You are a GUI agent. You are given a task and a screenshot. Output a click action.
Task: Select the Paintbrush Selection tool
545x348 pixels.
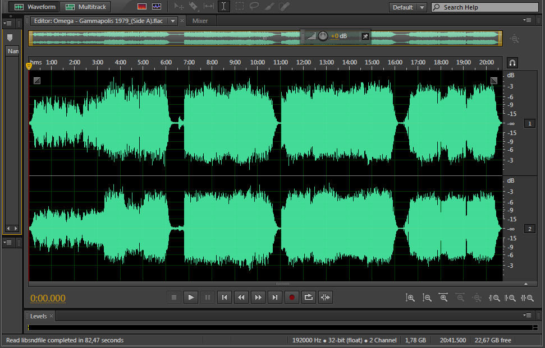click(x=269, y=7)
